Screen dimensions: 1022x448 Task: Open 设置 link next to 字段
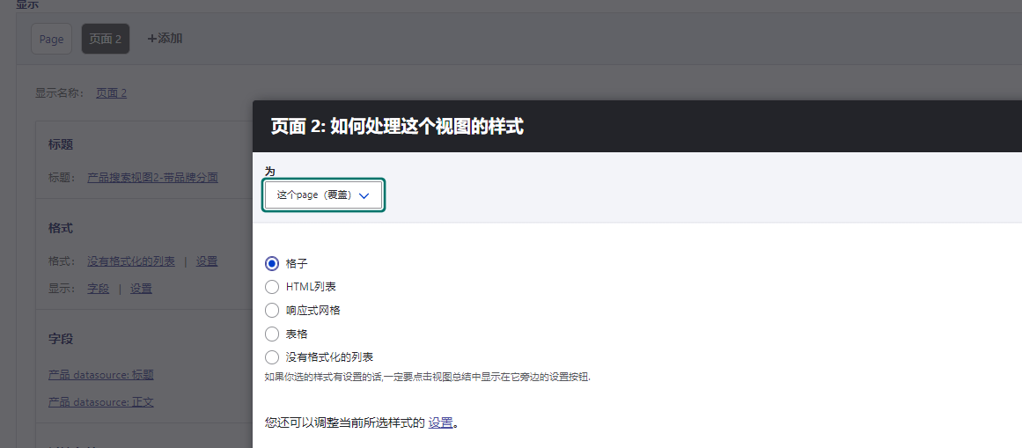tap(141, 289)
